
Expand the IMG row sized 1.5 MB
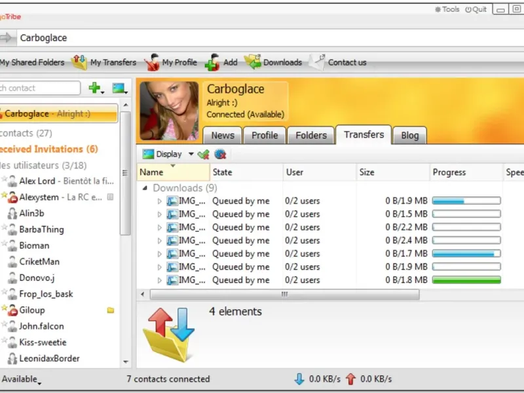(159, 214)
